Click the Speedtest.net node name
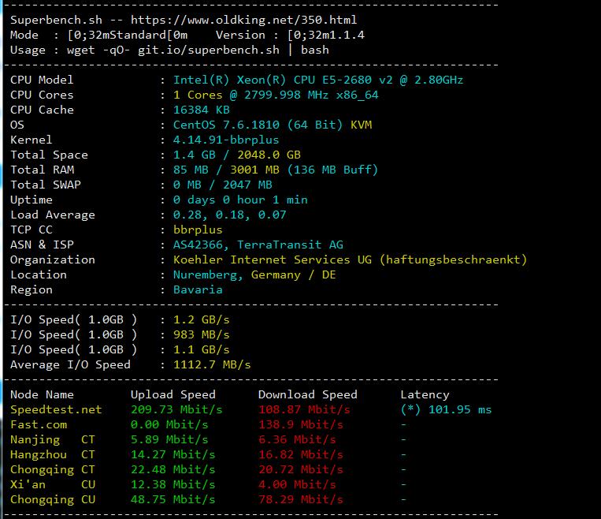Viewport: 601px width, 519px height. 56,409
